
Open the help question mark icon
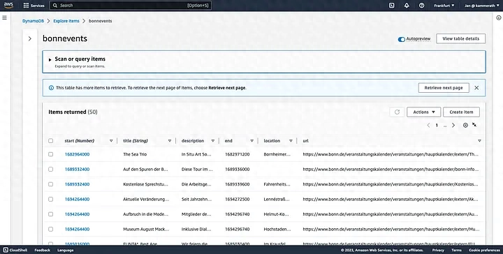(x=421, y=6)
